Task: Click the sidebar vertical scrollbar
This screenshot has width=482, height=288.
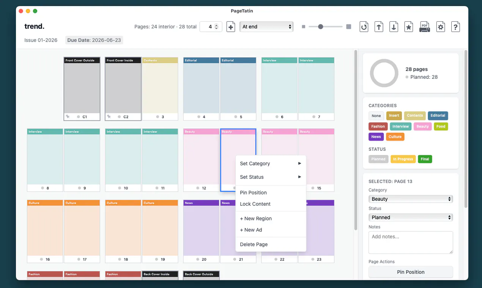Action: [466, 129]
